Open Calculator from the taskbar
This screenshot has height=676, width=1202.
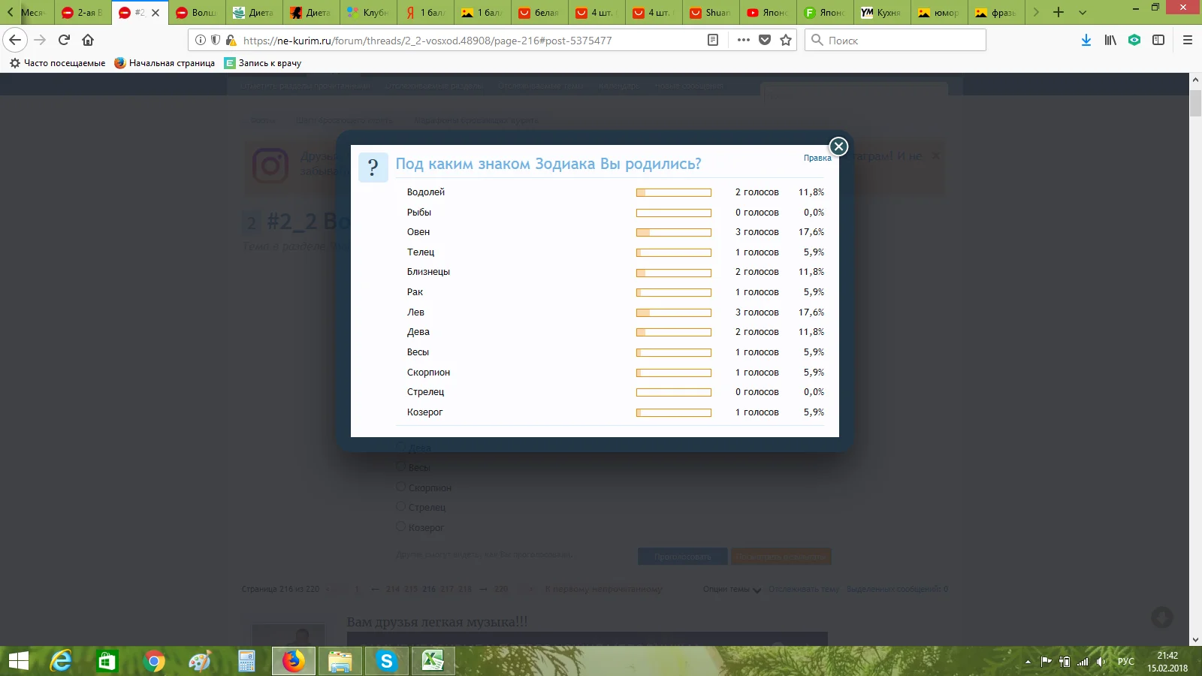247,661
